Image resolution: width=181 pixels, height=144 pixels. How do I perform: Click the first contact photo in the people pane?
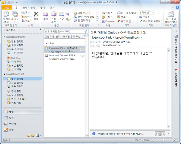157,134
